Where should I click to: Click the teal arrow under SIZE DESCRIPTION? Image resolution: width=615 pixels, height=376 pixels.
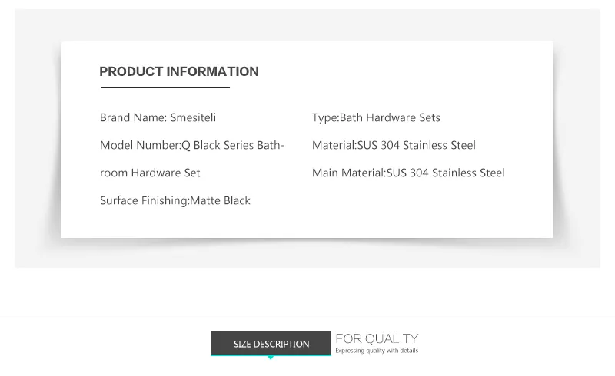271,358
